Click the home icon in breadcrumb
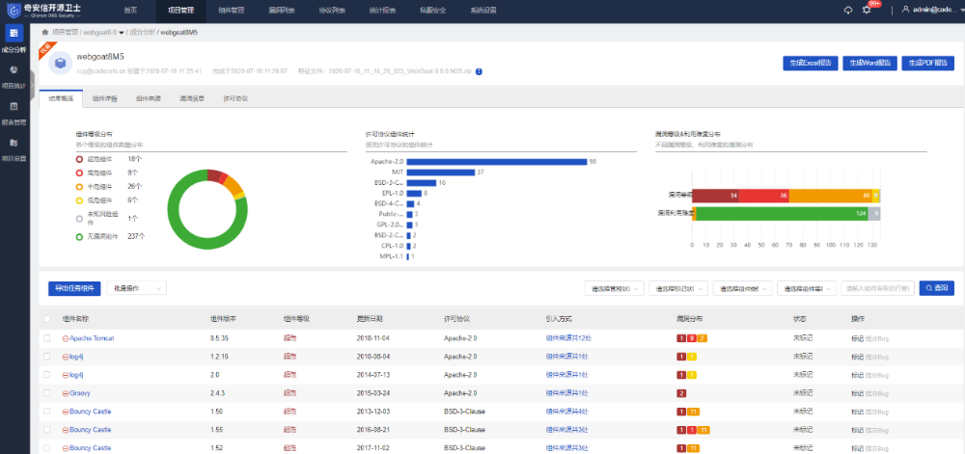This screenshot has width=965, height=454. (45, 32)
